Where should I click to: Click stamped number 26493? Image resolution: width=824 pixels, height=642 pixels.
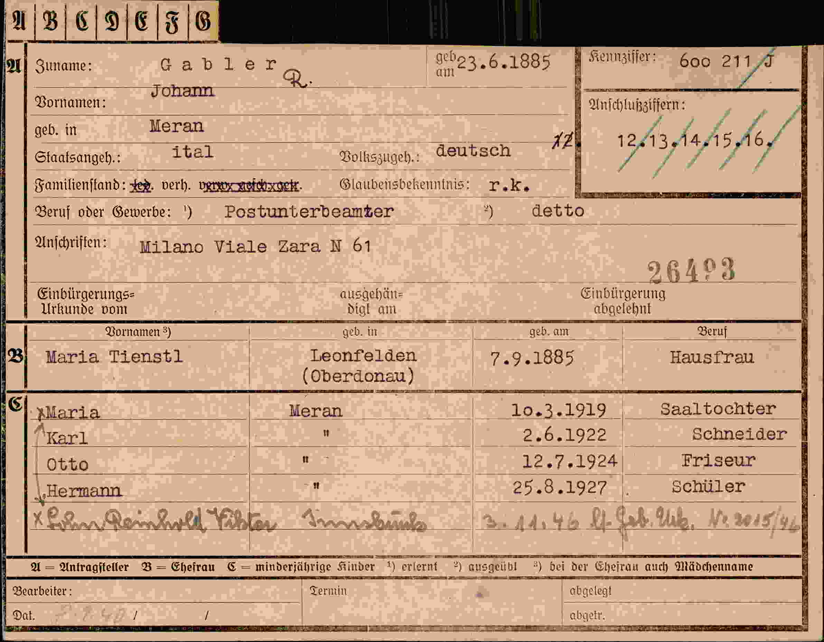tap(692, 271)
